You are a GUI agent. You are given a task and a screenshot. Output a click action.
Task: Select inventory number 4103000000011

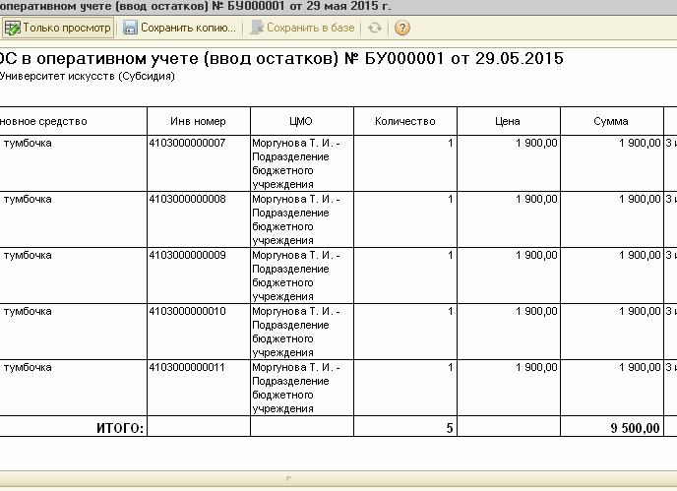(187, 367)
